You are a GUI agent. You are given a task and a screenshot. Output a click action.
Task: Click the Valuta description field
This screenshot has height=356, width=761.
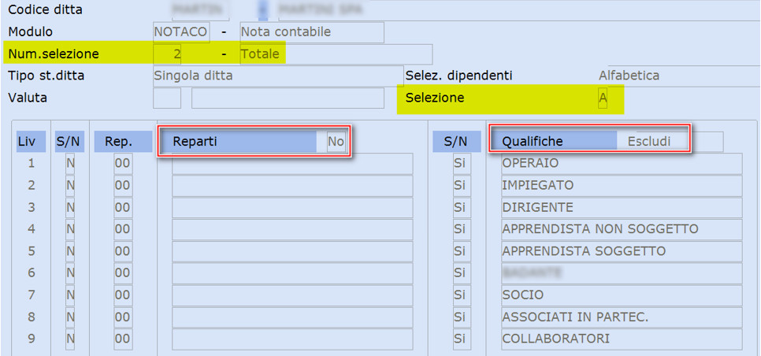(x=288, y=98)
